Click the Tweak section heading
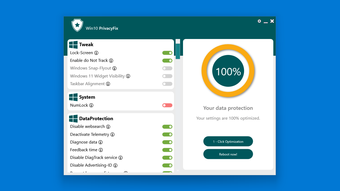The width and height of the screenshot is (340, 191). [x=86, y=45]
